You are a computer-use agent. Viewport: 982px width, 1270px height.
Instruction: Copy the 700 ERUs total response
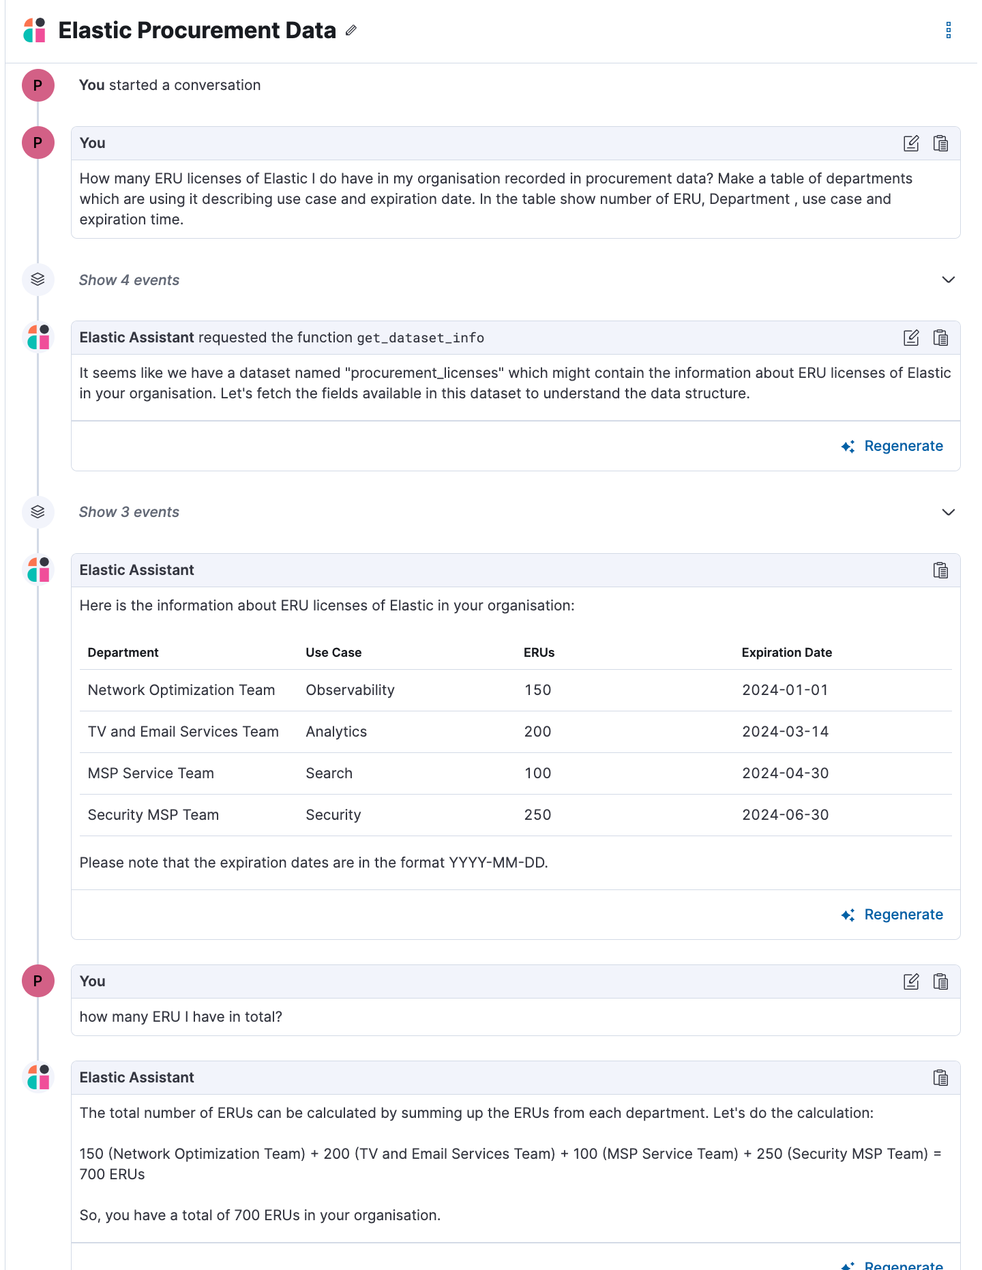click(940, 1078)
